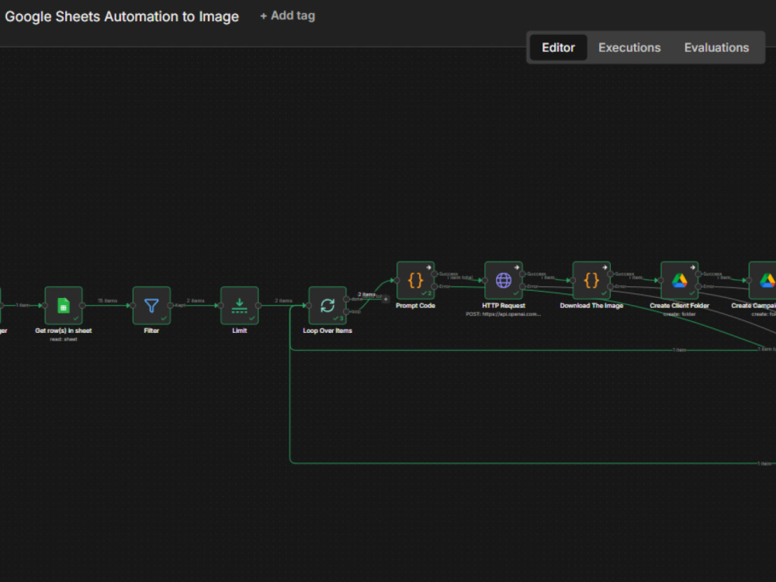Click the Add tag button
The width and height of the screenshot is (776, 582).
[288, 16]
